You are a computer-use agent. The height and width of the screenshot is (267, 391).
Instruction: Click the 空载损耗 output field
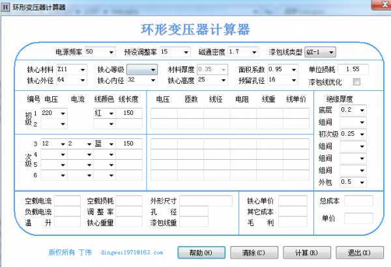128,201
